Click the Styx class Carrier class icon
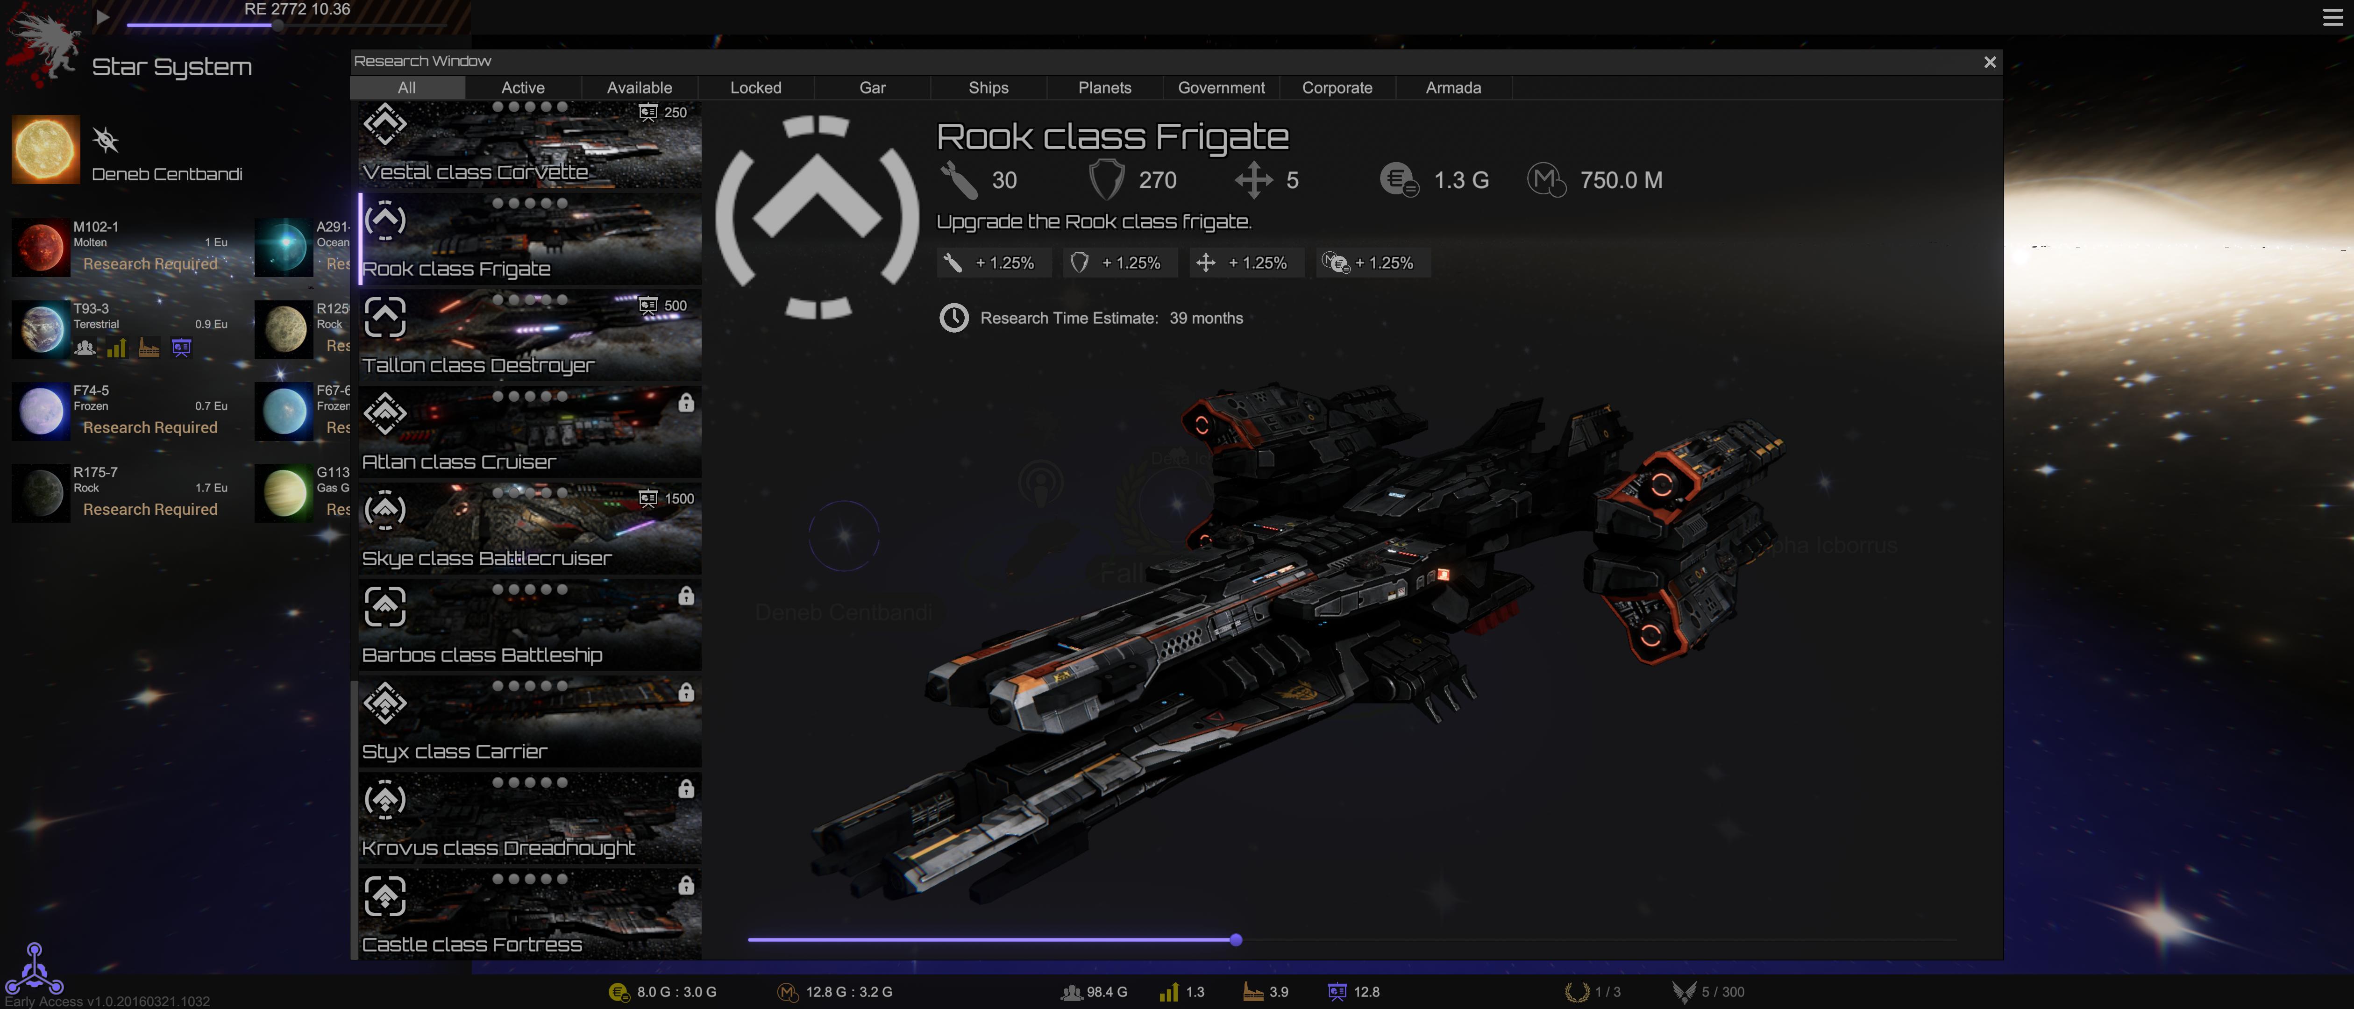Viewport: 2354px width, 1009px height. coord(385,703)
